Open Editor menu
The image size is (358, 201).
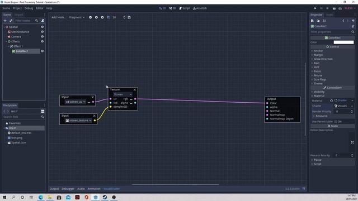(39, 8)
